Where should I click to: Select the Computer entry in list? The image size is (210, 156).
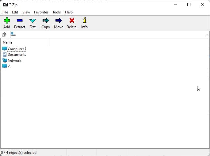click(16, 49)
